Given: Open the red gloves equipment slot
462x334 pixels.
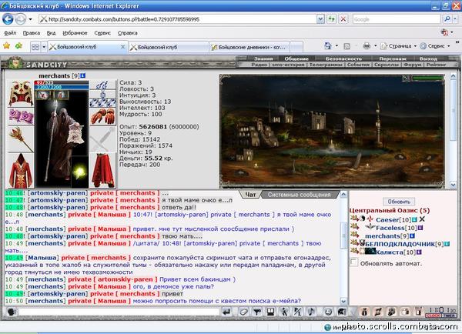Looking at the screenshot, I should click(x=102, y=116).
